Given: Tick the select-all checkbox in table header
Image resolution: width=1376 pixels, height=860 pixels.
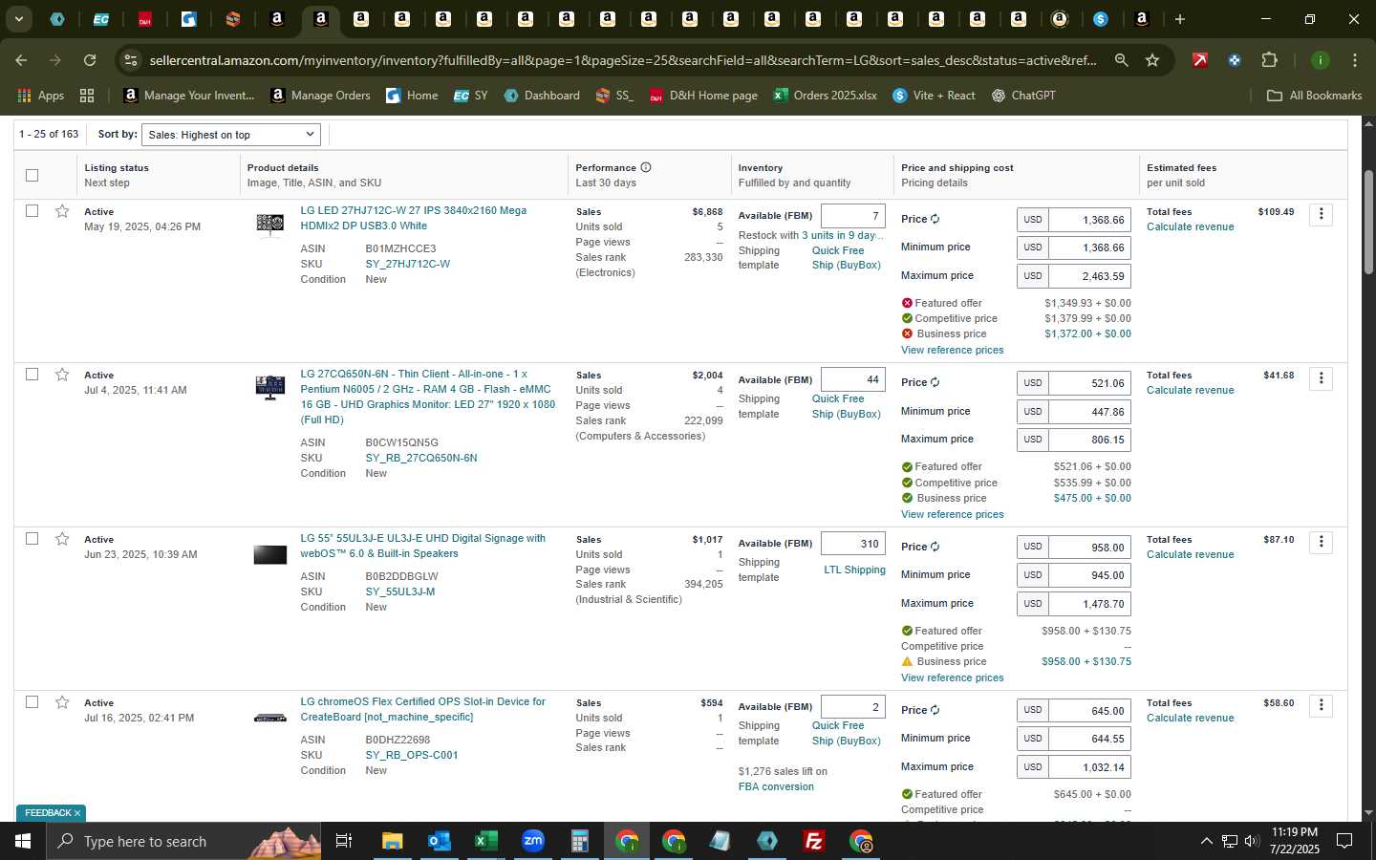Looking at the screenshot, I should pyautogui.click(x=32, y=175).
